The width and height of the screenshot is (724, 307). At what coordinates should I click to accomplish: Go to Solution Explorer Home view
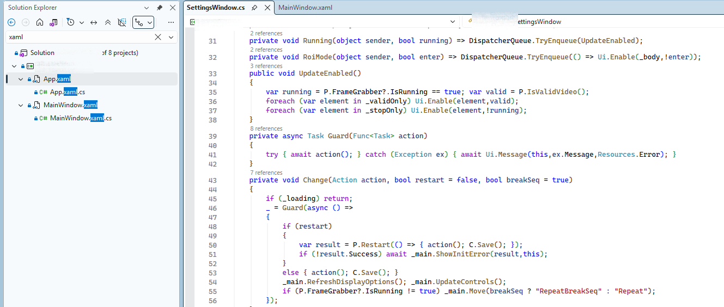pyautogui.click(x=40, y=22)
